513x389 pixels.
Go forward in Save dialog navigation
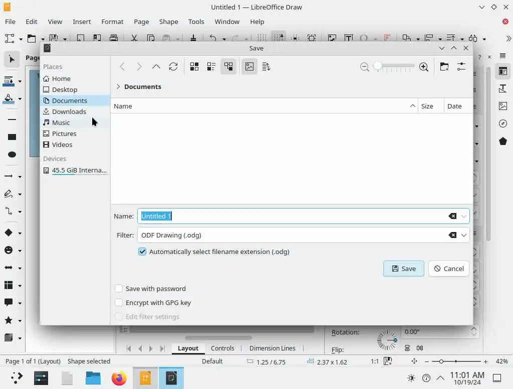coord(139,67)
